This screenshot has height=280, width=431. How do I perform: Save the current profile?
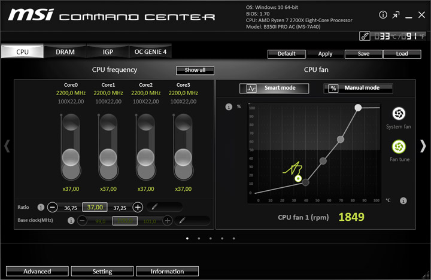[363, 54]
